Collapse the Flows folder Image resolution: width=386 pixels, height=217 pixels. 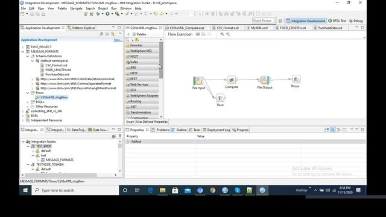click(x=28, y=93)
